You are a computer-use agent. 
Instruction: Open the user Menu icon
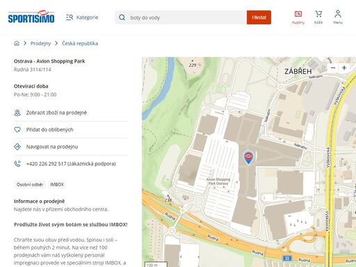click(338, 17)
